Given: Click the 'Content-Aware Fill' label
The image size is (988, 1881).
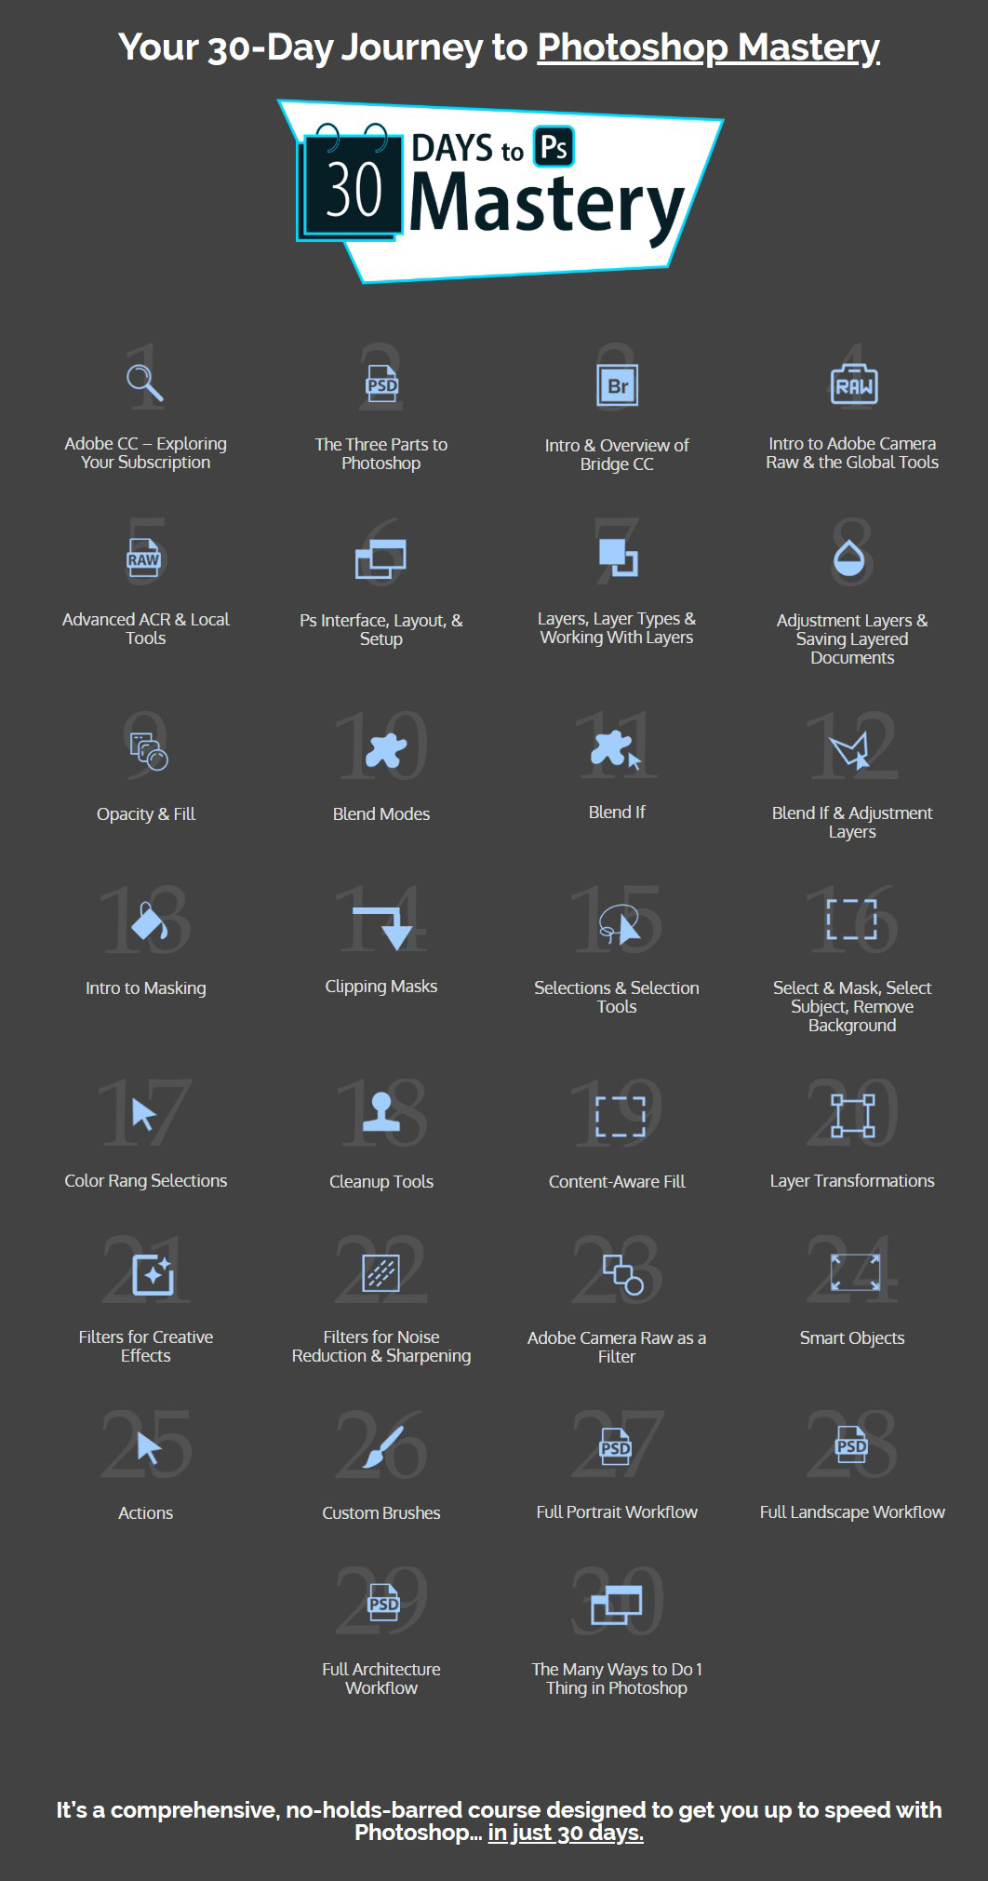Looking at the screenshot, I should [x=617, y=1182].
